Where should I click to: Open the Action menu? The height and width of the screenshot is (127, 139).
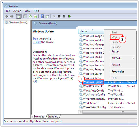[17, 11]
